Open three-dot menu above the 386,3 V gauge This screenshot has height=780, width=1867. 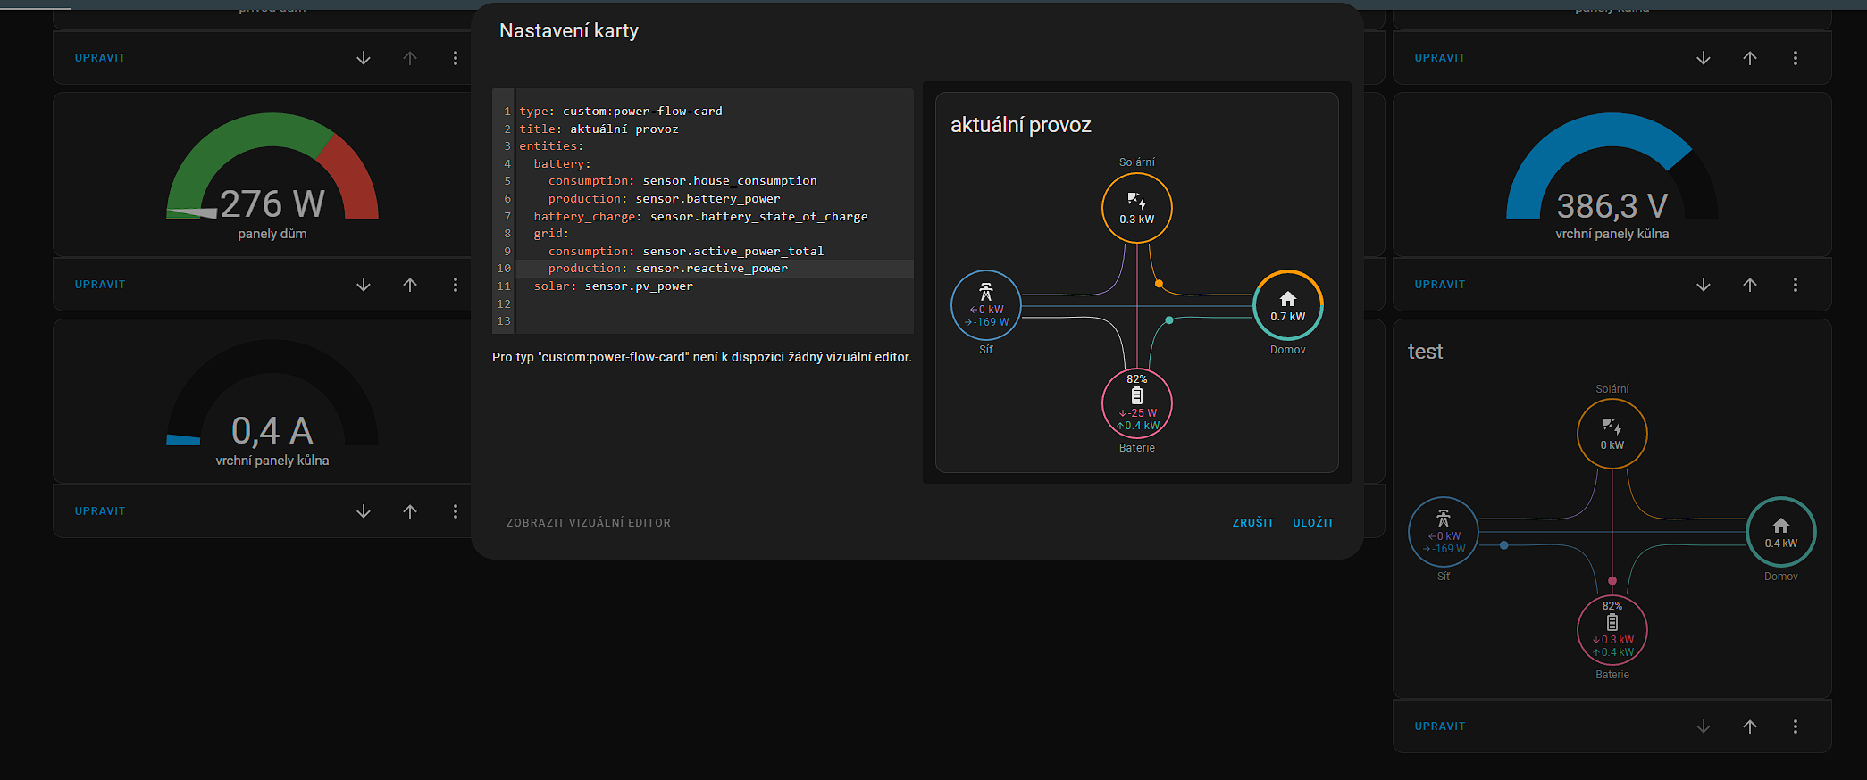click(1796, 58)
